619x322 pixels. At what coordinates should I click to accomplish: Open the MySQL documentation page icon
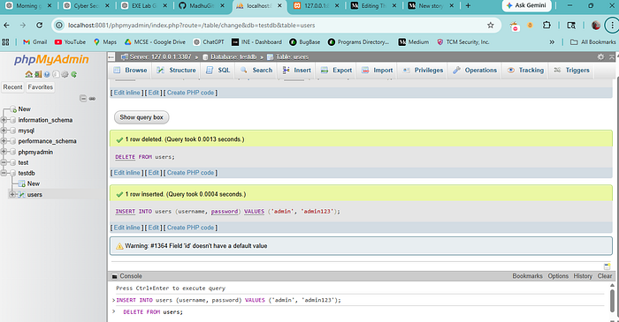click(56, 74)
